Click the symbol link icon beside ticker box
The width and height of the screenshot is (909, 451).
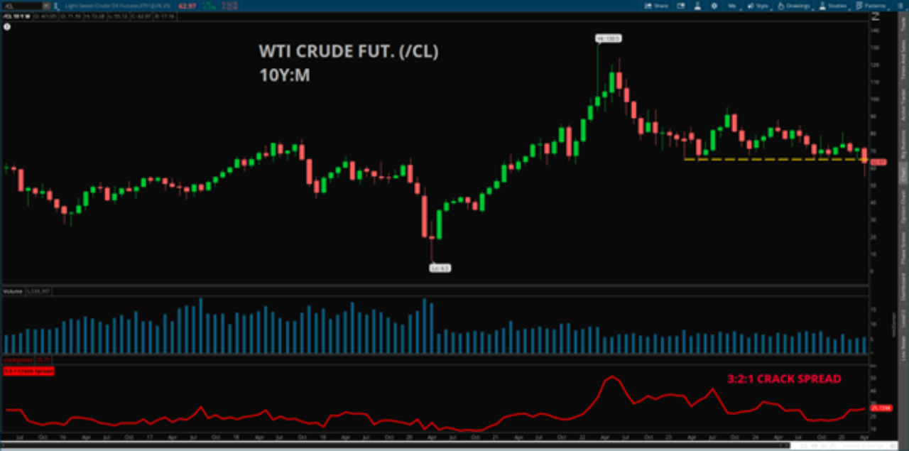click(57, 6)
